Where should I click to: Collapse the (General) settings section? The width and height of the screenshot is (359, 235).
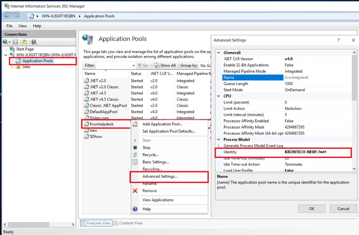(219, 52)
